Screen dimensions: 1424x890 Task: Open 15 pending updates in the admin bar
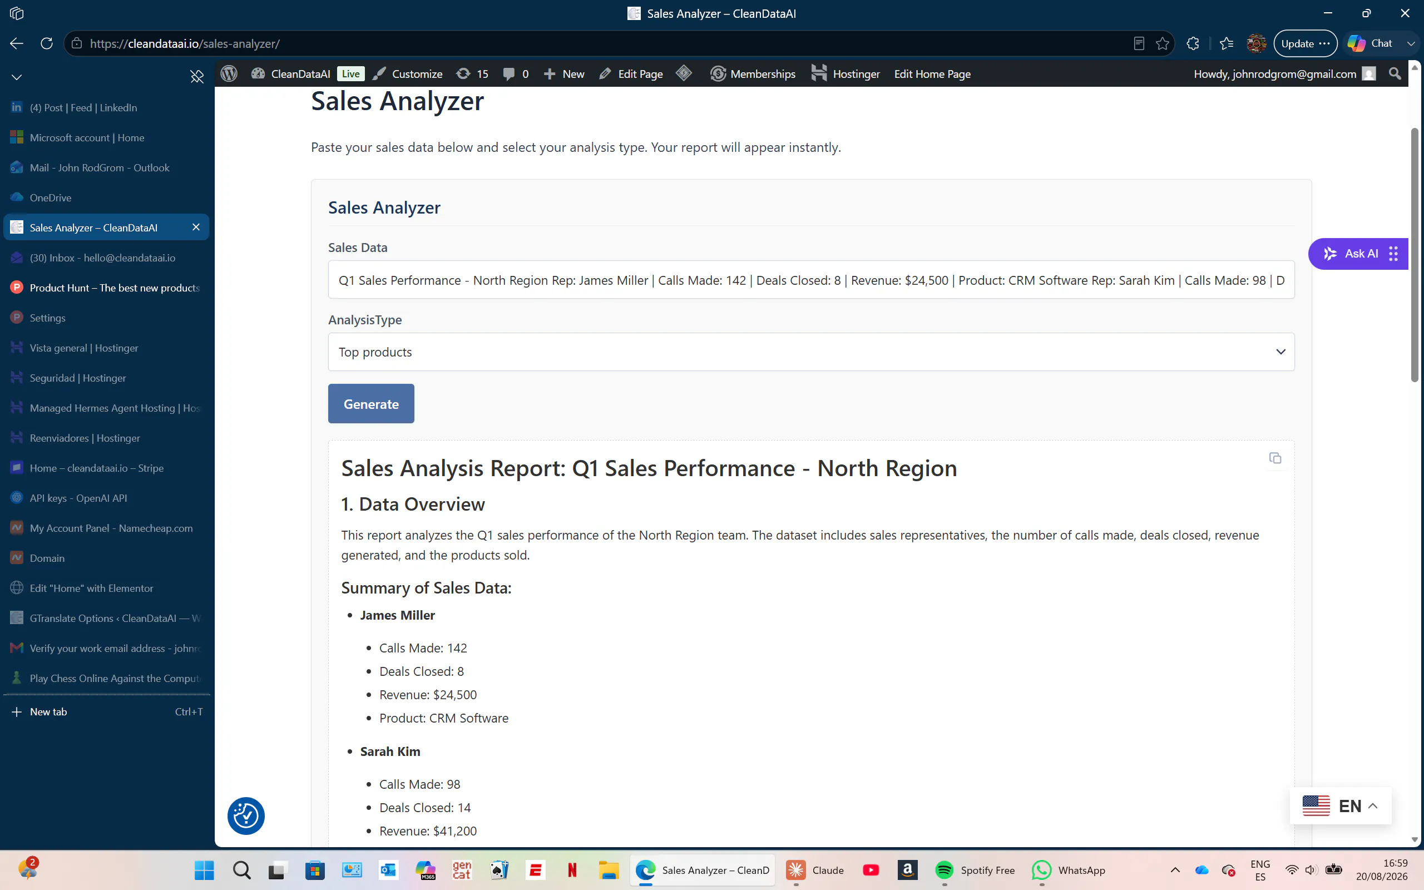tap(472, 73)
